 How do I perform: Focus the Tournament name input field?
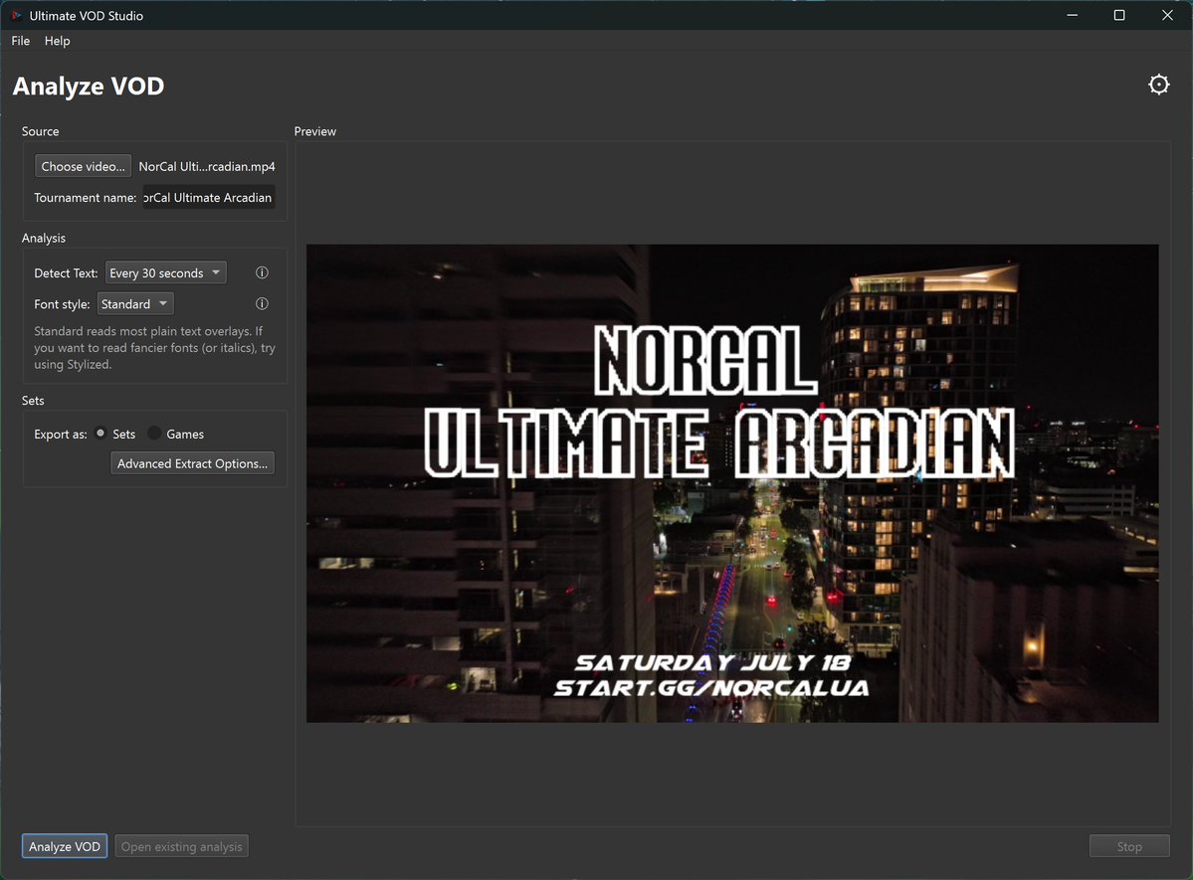coord(209,198)
